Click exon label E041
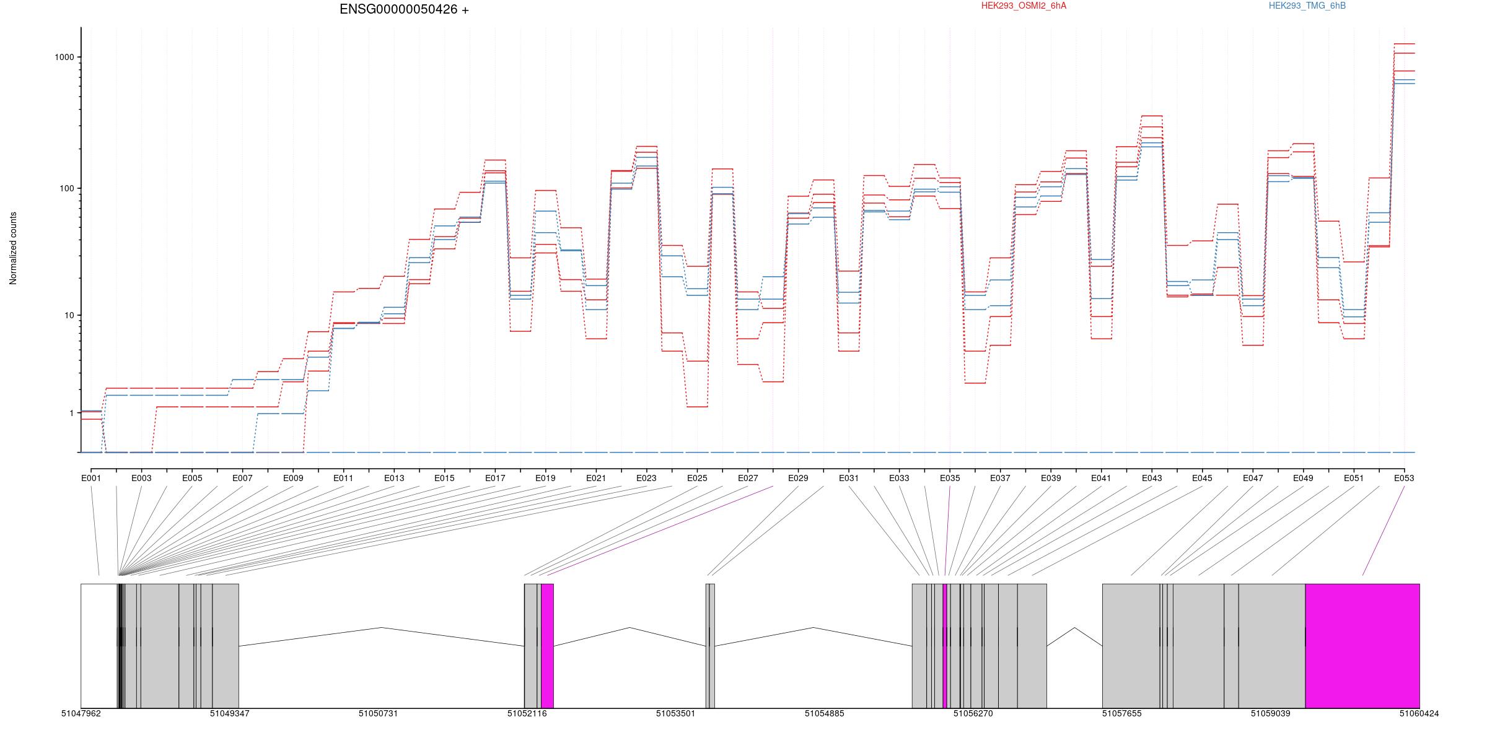This screenshot has height=743, width=1487. [1101, 478]
